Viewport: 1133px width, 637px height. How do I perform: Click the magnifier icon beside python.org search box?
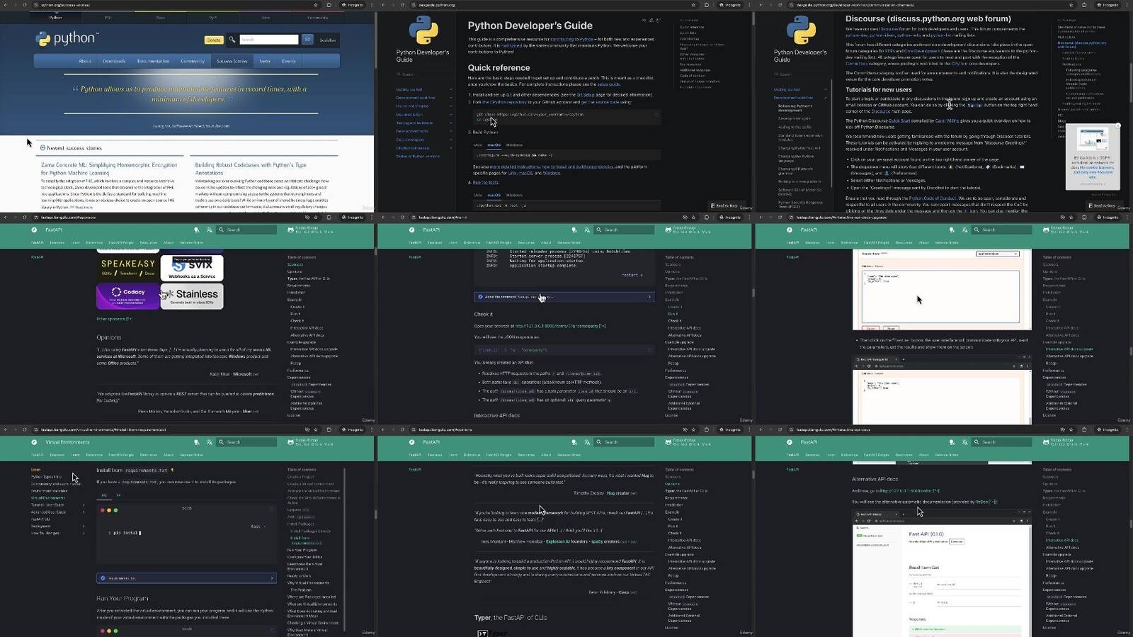coord(232,40)
